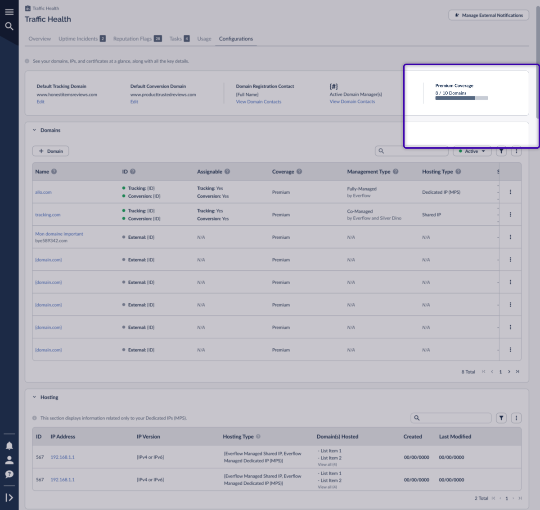Edit the Default Conversion Domain

tap(134, 102)
